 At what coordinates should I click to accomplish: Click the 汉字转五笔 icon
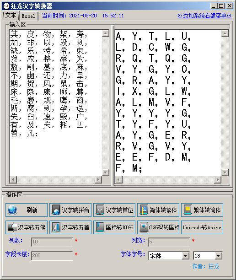tap(12, 227)
